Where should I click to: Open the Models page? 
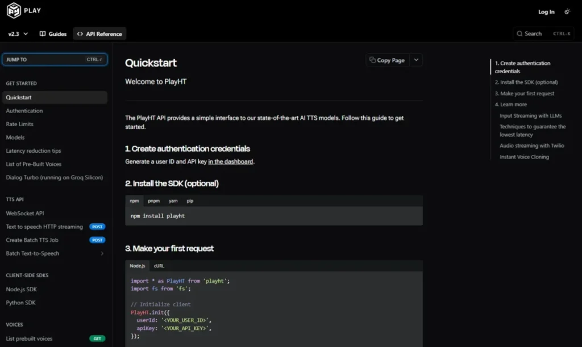pos(15,137)
